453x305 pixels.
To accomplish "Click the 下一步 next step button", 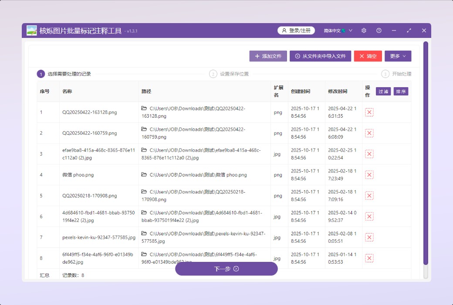I will 226,269.
